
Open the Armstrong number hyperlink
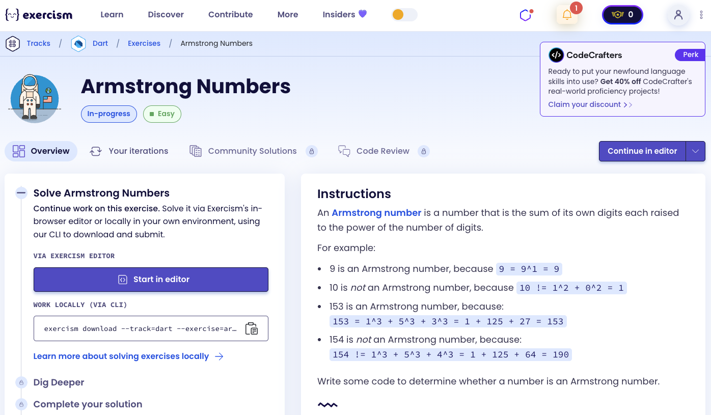coord(377,212)
